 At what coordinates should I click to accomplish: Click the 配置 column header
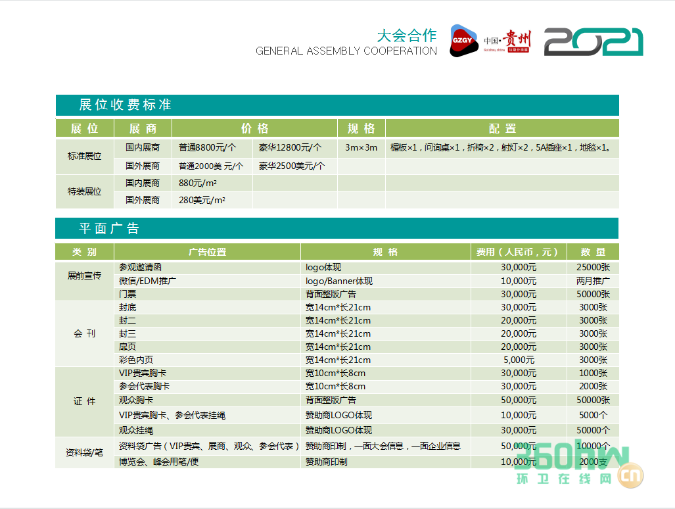tap(501, 128)
